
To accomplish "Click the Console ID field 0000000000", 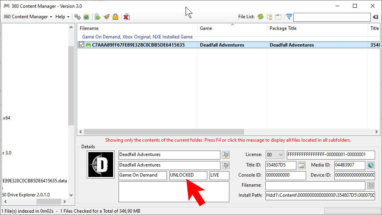I will pyautogui.click(x=286, y=175).
